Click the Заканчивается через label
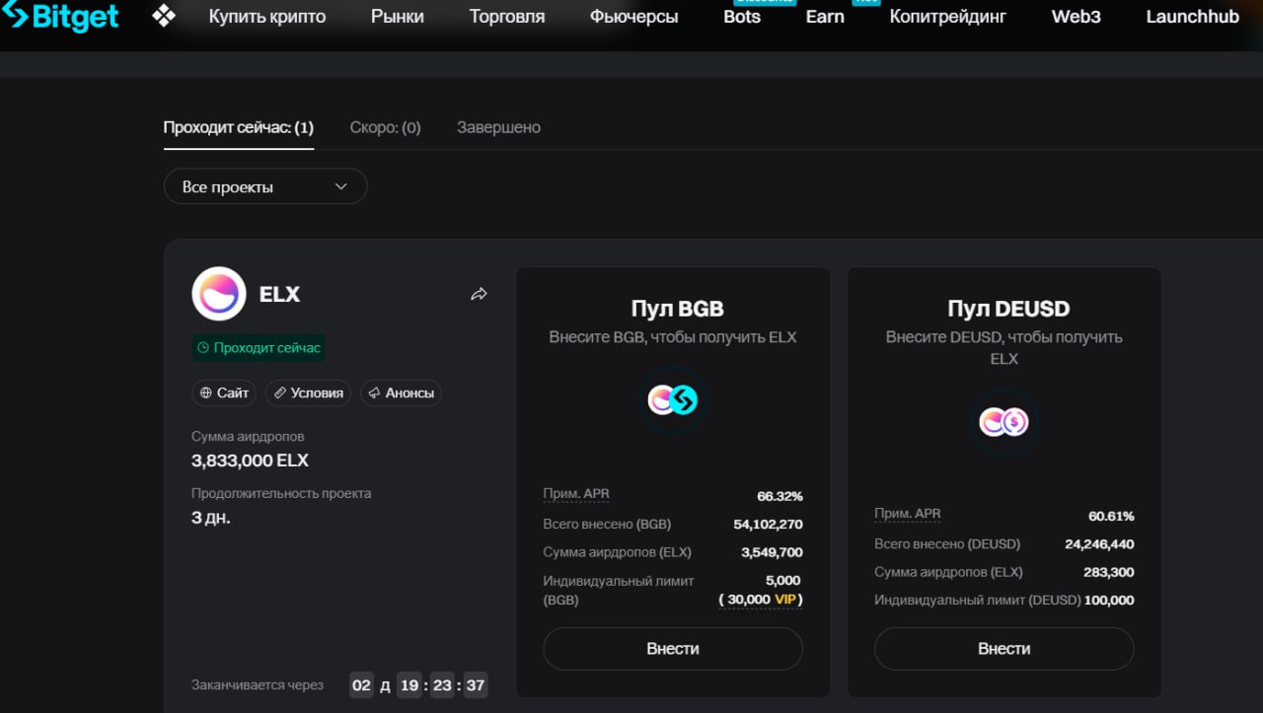Viewport: 1263px width, 713px height. (258, 685)
